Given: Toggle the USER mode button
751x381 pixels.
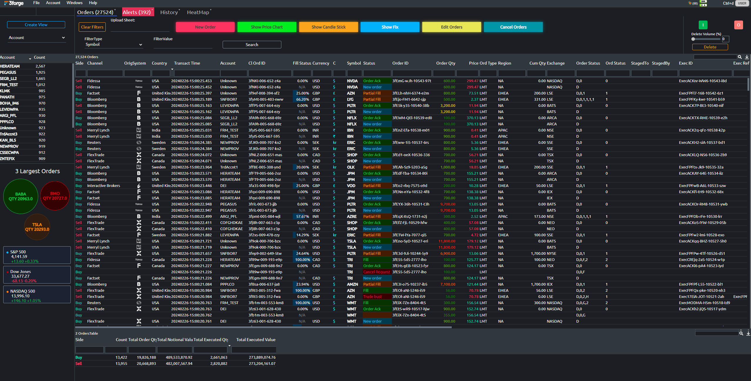Looking at the screenshot, I should [x=742, y=3].
